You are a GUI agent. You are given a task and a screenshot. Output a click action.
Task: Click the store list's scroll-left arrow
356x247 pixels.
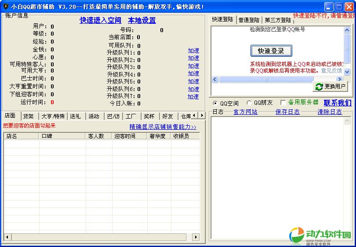click(x=7, y=237)
